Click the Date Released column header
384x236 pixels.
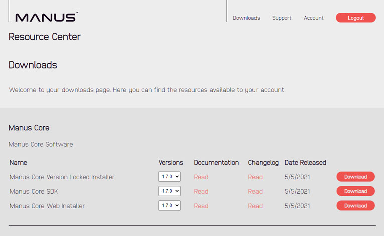[x=305, y=162]
